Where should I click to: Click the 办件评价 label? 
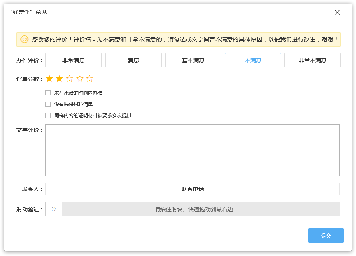pos(29,60)
